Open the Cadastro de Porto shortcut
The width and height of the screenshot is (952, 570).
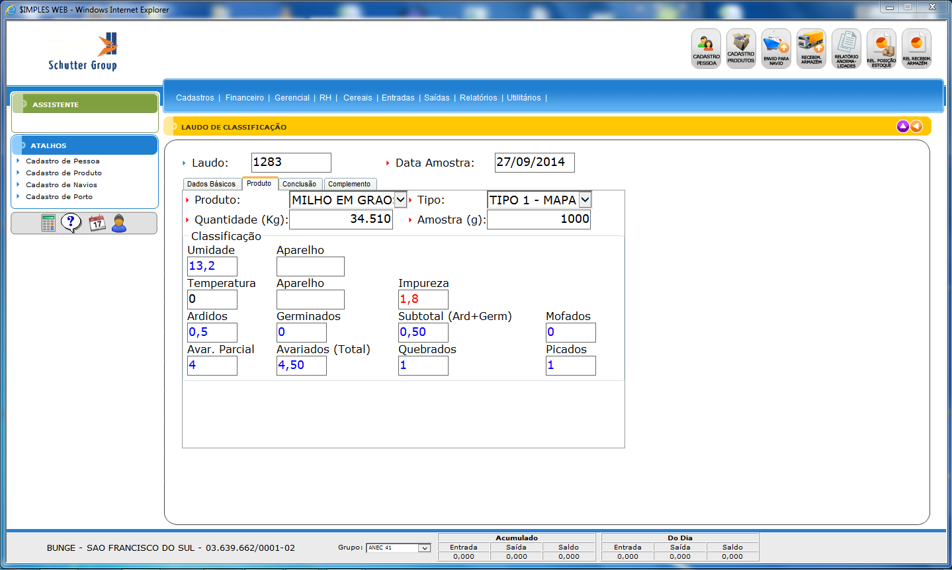(59, 197)
